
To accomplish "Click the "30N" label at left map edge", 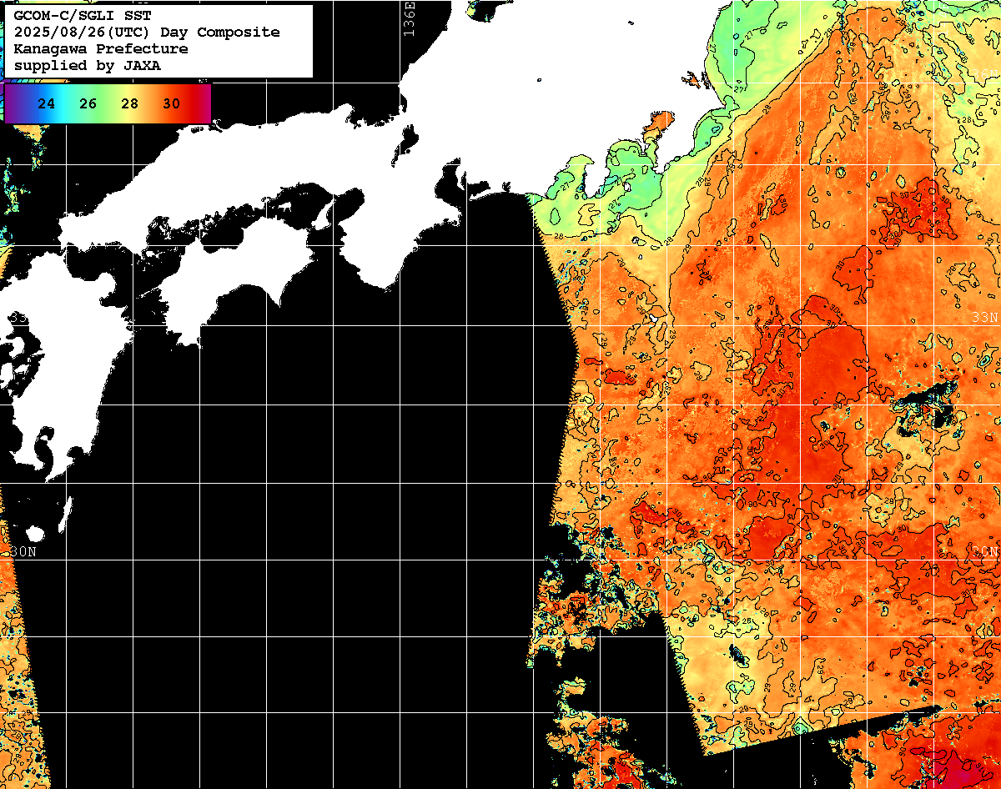I will 24,552.
